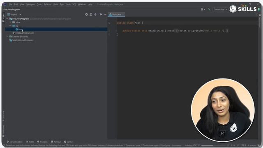Screen dimensions: 263x148
Task: Collapse the src folder node
Action: click(10, 26)
